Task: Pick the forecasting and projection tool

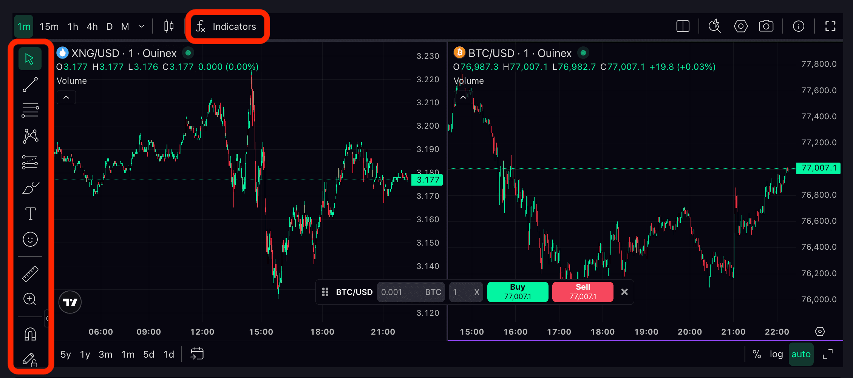Action: click(30, 162)
